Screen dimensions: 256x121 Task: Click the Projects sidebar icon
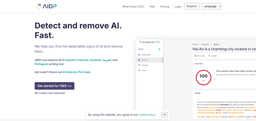pyautogui.click(x=139, y=65)
